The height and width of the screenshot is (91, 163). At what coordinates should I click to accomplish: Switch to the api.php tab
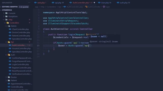(58, 3)
